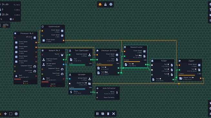
Task: Select the Uploader node title
Action: 82,74
